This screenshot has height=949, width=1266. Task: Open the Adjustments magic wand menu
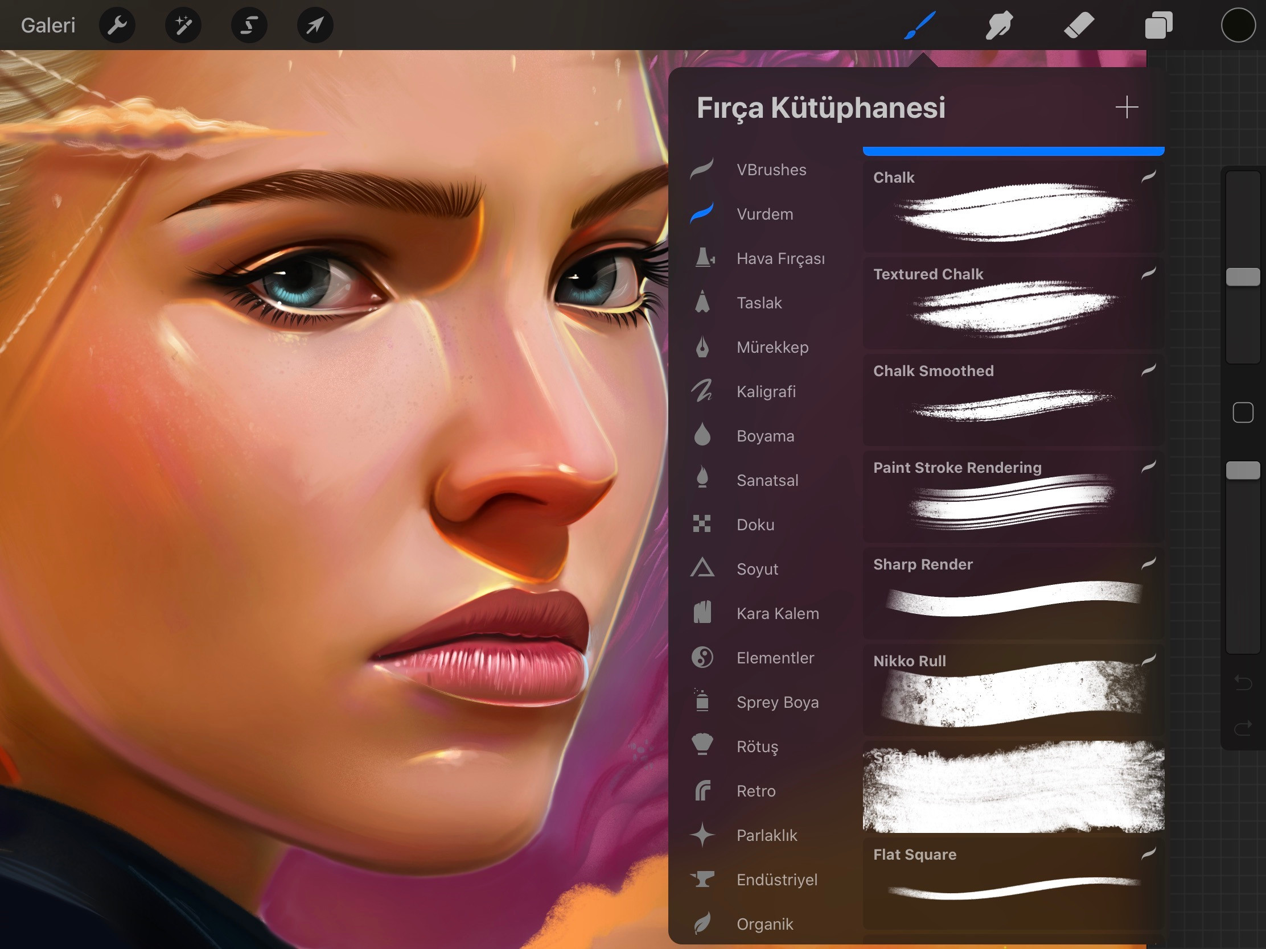[183, 25]
